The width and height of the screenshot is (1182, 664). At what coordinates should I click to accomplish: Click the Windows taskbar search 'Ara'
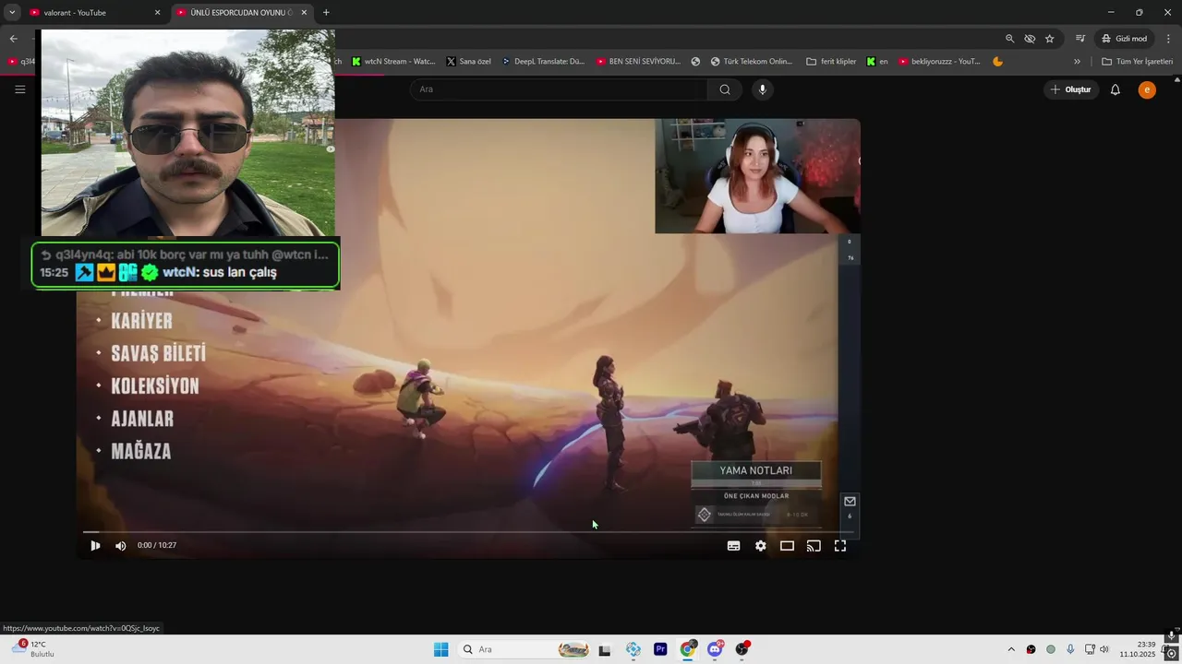(x=525, y=649)
